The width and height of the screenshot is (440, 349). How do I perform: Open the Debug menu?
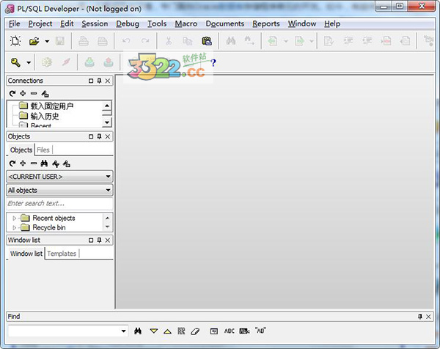pos(128,23)
